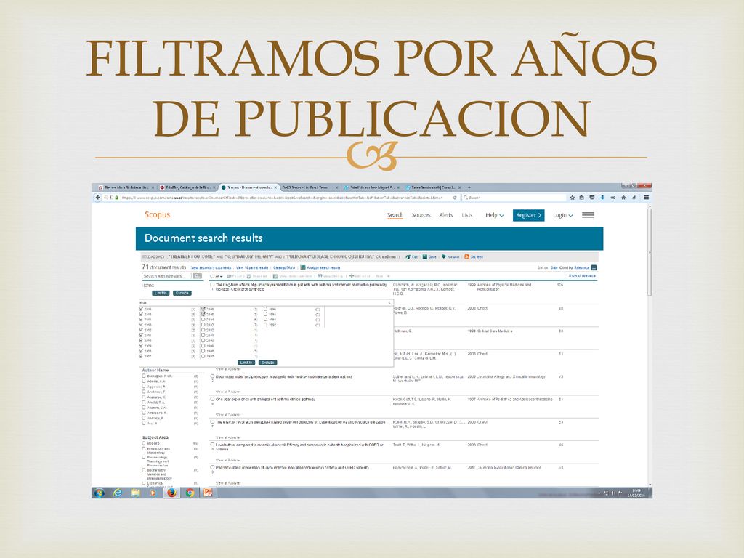The image size is (744, 558).
Task: Uncheck the 2012 year filter
Action: [141, 330]
